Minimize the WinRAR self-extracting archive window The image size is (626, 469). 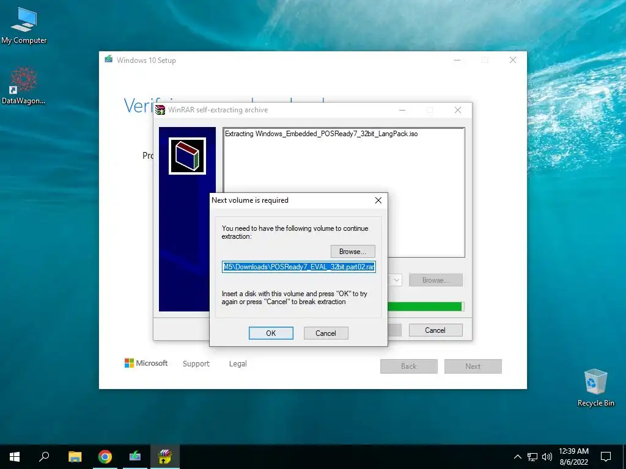point(402,110)
